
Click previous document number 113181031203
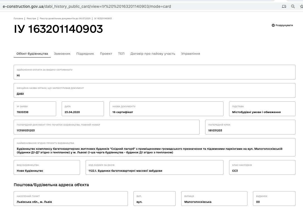point(26,131)
